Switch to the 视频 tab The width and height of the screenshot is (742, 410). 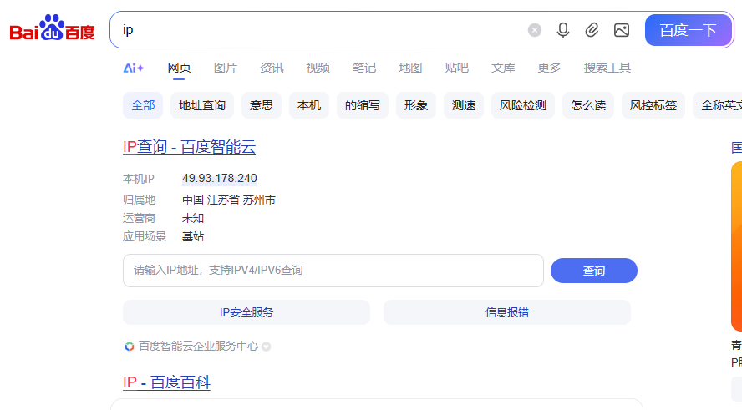point(318,68)
